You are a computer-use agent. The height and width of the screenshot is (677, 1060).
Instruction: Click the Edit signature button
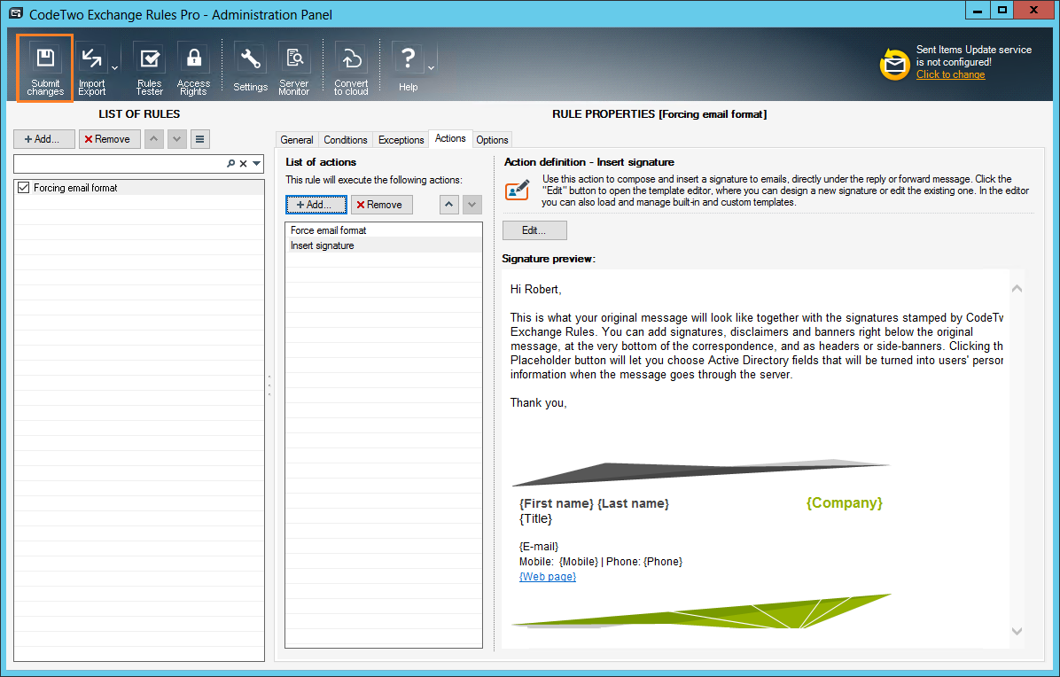[534, 230]
